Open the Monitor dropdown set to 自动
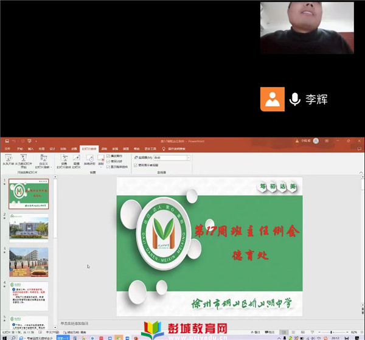The width and height of the screenshot is (365, 340). (172, 158)
